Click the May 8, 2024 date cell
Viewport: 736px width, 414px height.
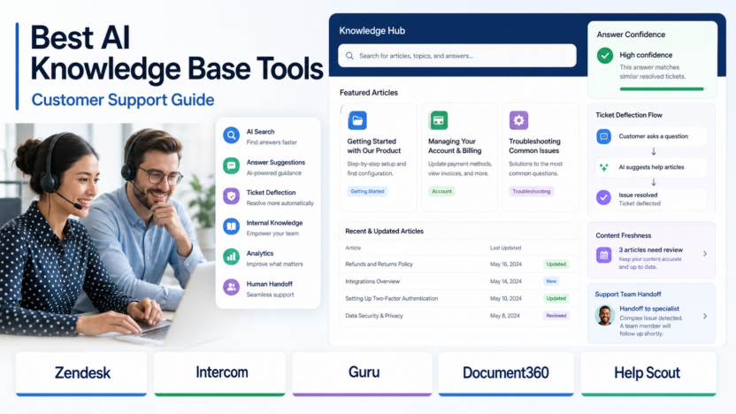click(x=504, y=316)
